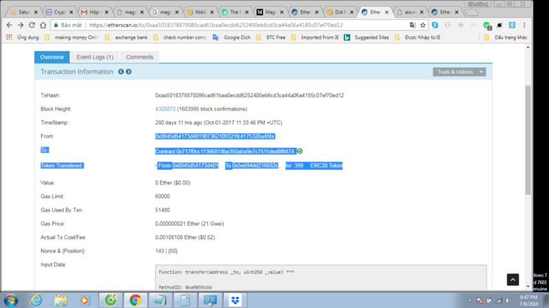Open the exchange bank bookmark folder

pos(126,37)
